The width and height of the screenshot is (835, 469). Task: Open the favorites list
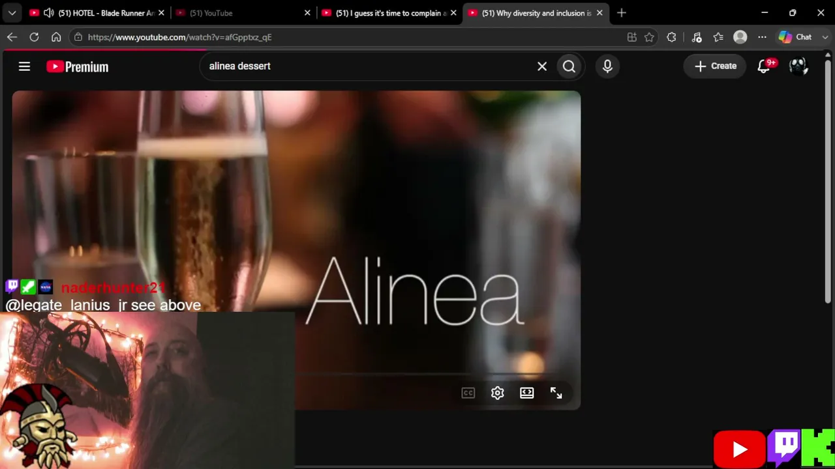coord(718,37)
